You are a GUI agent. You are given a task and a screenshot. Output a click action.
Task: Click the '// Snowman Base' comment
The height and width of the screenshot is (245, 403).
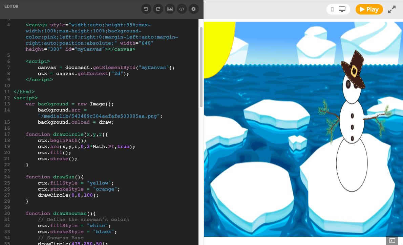61,238
